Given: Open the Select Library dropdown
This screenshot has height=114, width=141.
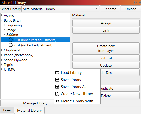Looking at the screenshot, I should (60, 9).
